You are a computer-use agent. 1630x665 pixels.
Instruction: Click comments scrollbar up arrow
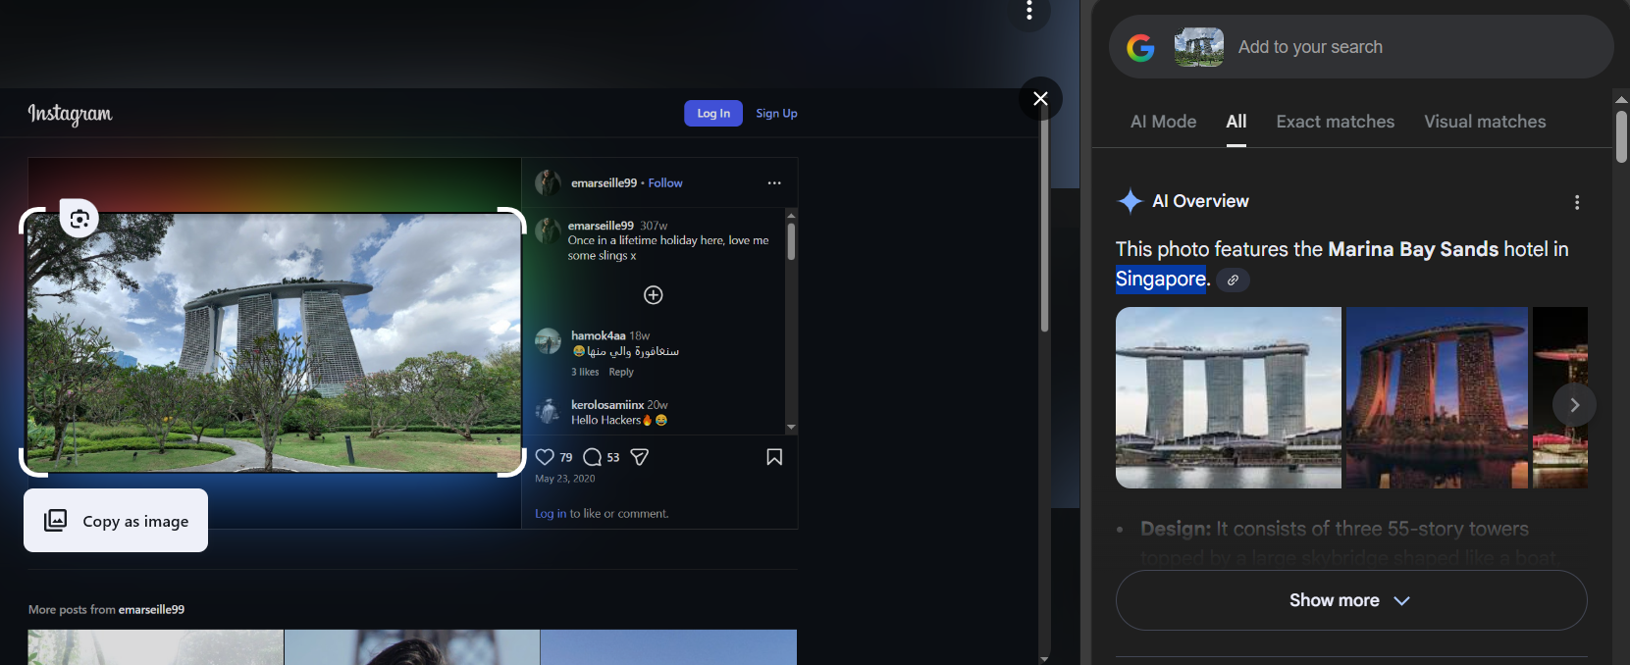791,215
